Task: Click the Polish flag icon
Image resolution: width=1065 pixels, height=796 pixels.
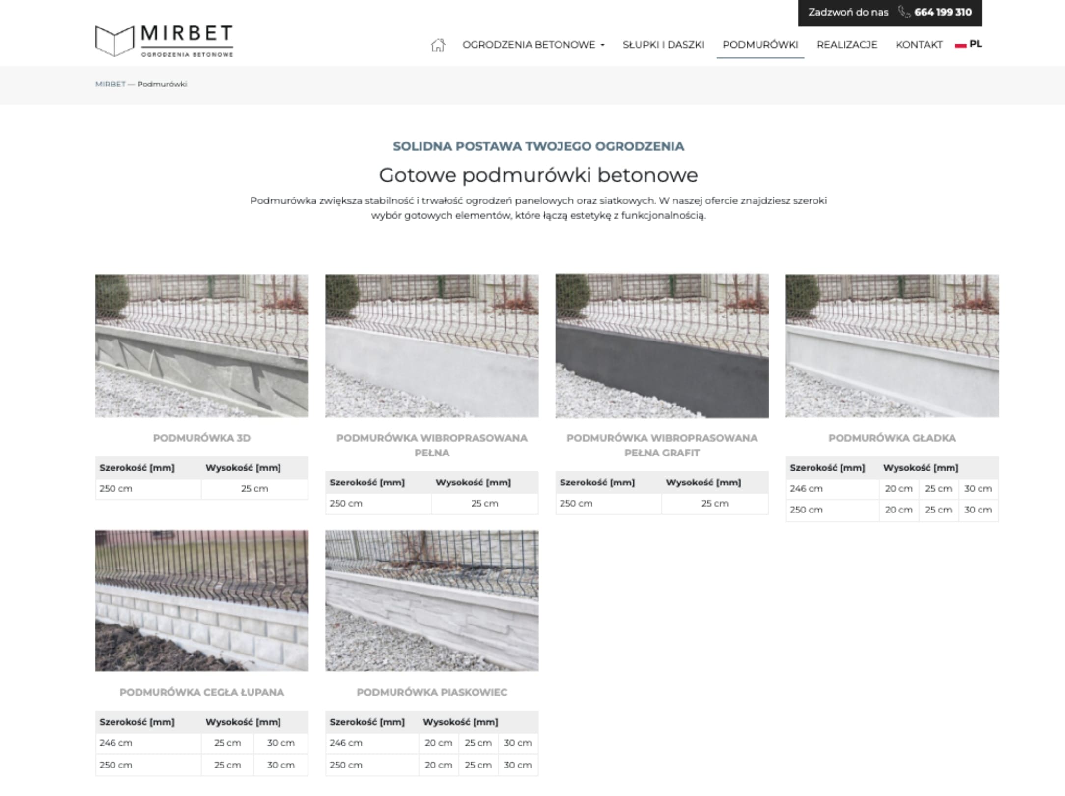Action: point(960,45)
